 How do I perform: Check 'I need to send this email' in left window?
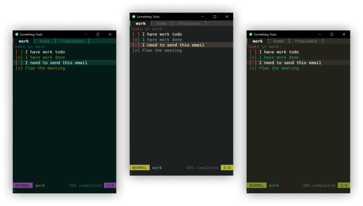click(x=19, y=63)
